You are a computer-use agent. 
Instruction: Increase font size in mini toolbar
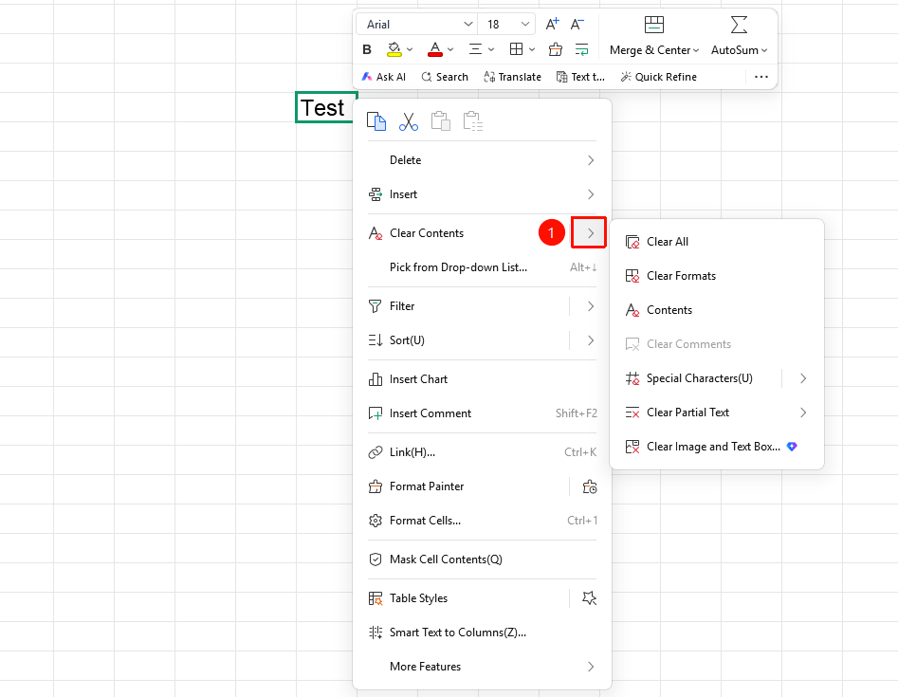pyautogui.click(x=552, y=24)
